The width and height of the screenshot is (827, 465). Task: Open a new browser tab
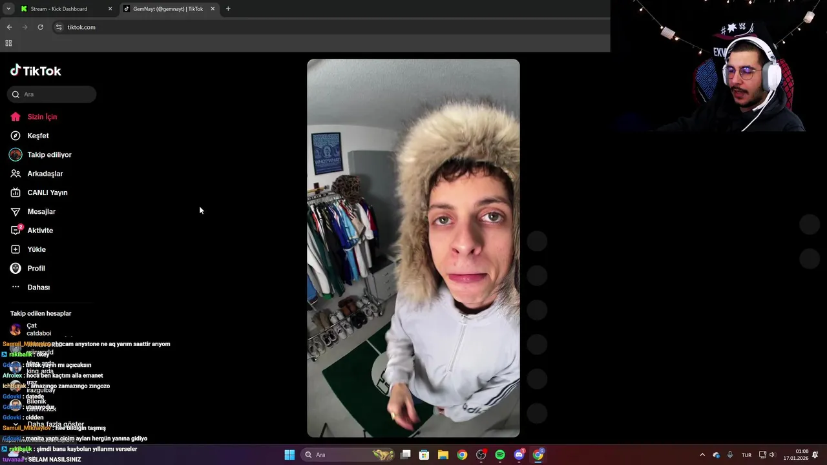[228, 9]
